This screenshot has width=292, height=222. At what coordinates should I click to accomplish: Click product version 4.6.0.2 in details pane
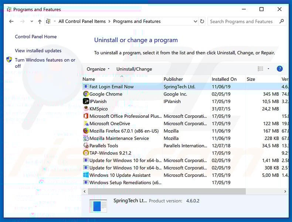(193, 201)
